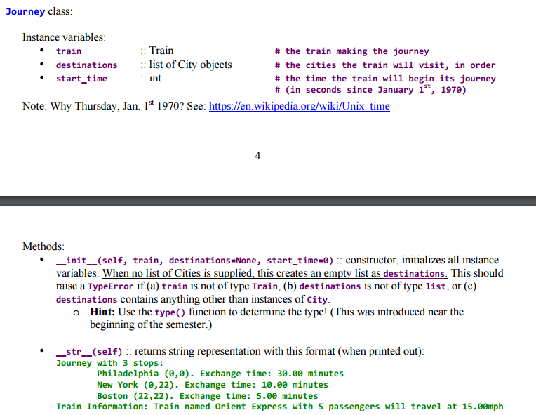
Task: Click the 'Train Information: Train named Orient Express' line
Action: point(280,407)
